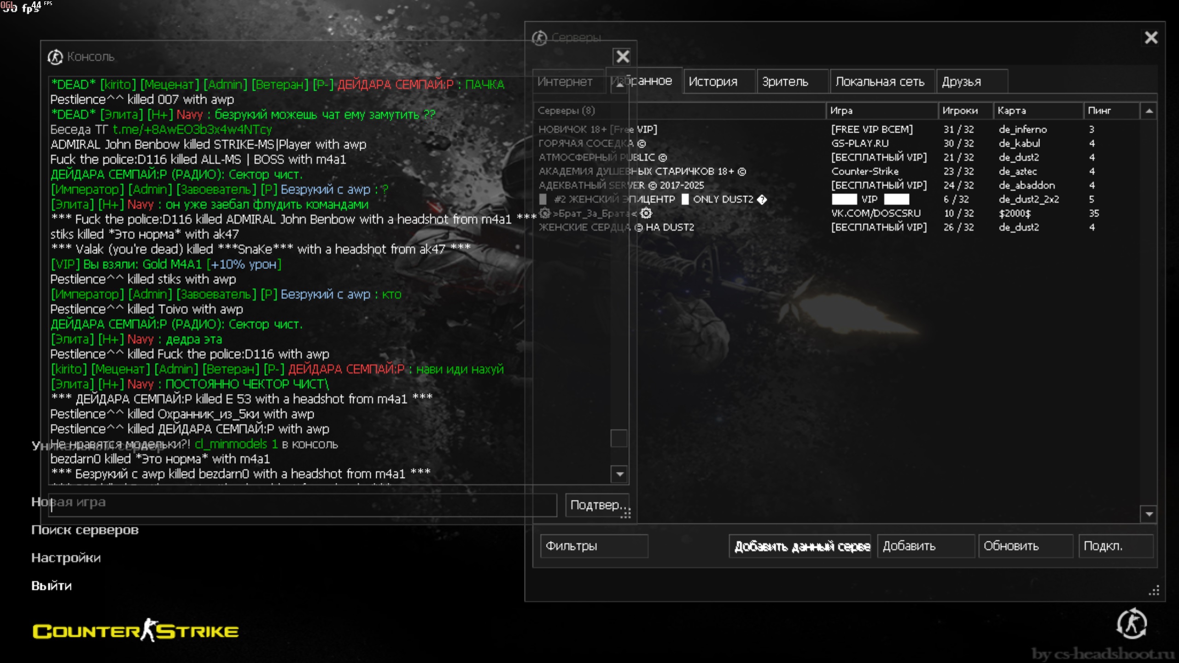Click the Counter-Strike title logo

tap(135, 630)
